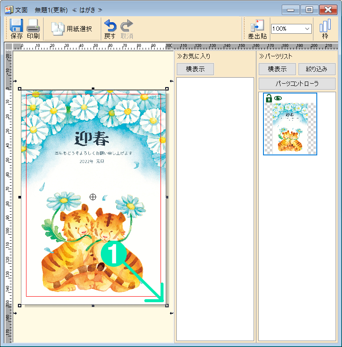Click the app icon in title bar
342x347 pixels.
[x=8, y=9]
